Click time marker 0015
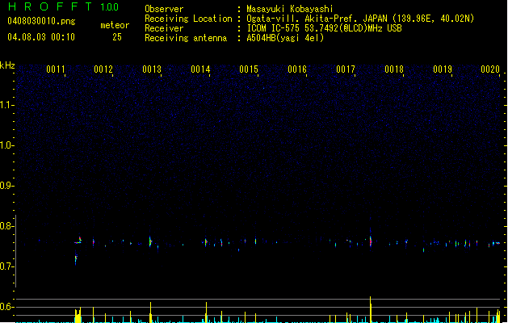Screen dimensions: 508x323 249,69
